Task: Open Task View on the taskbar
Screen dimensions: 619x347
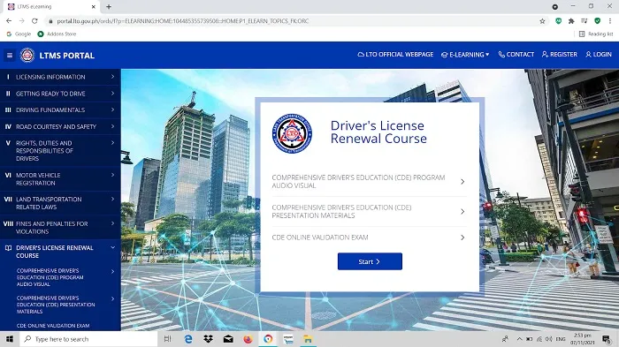Action: pos(167,339)
